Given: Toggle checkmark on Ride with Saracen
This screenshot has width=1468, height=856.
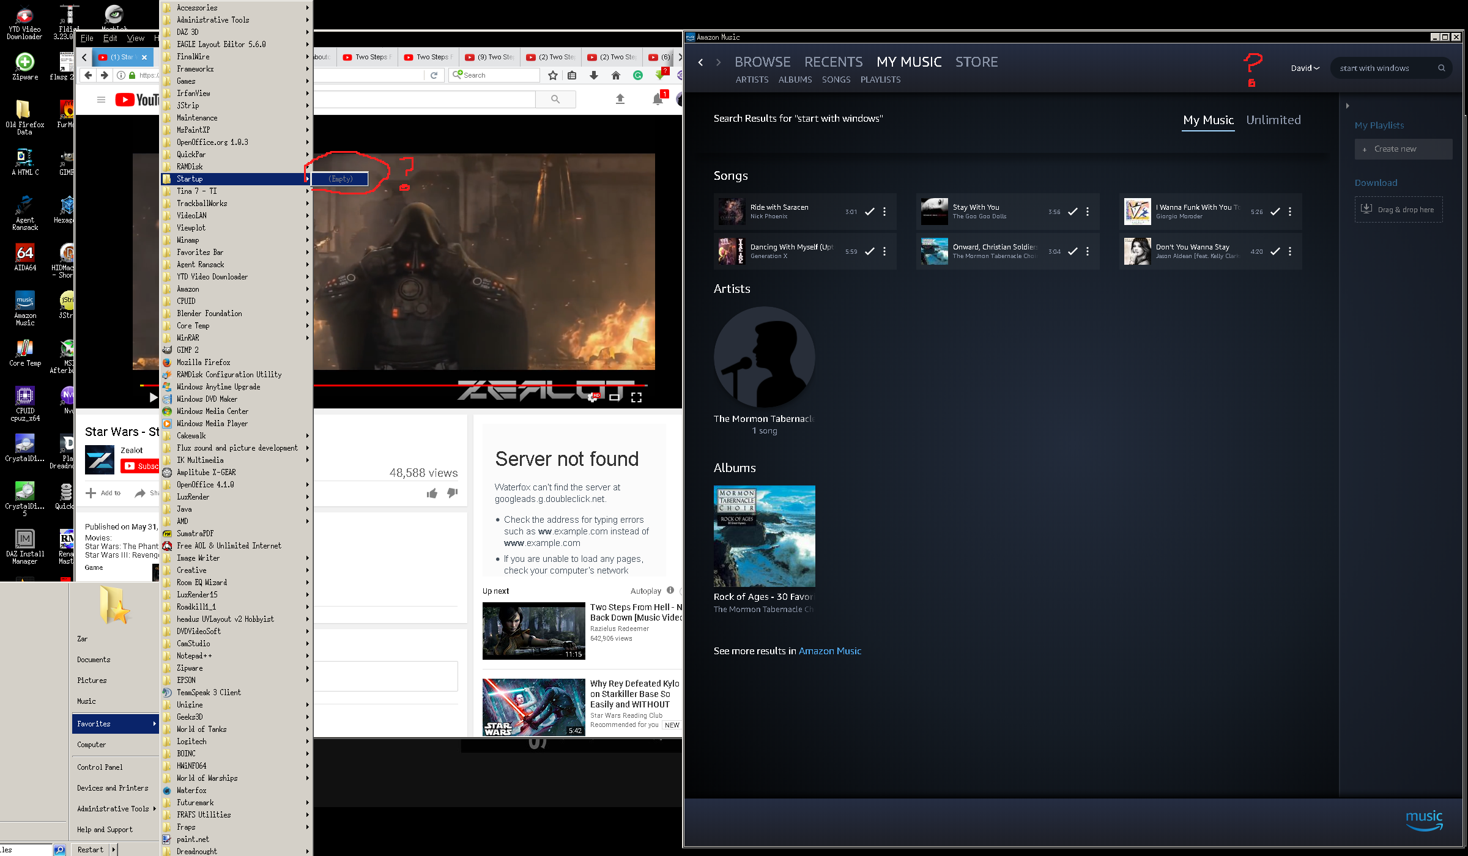Looking at the screenshot, I should click(869, 212).
